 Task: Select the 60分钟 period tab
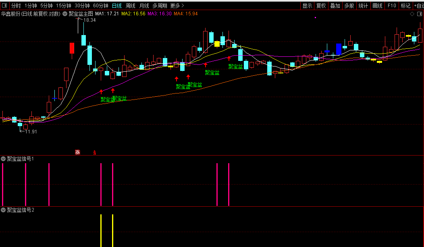(101, 6)
